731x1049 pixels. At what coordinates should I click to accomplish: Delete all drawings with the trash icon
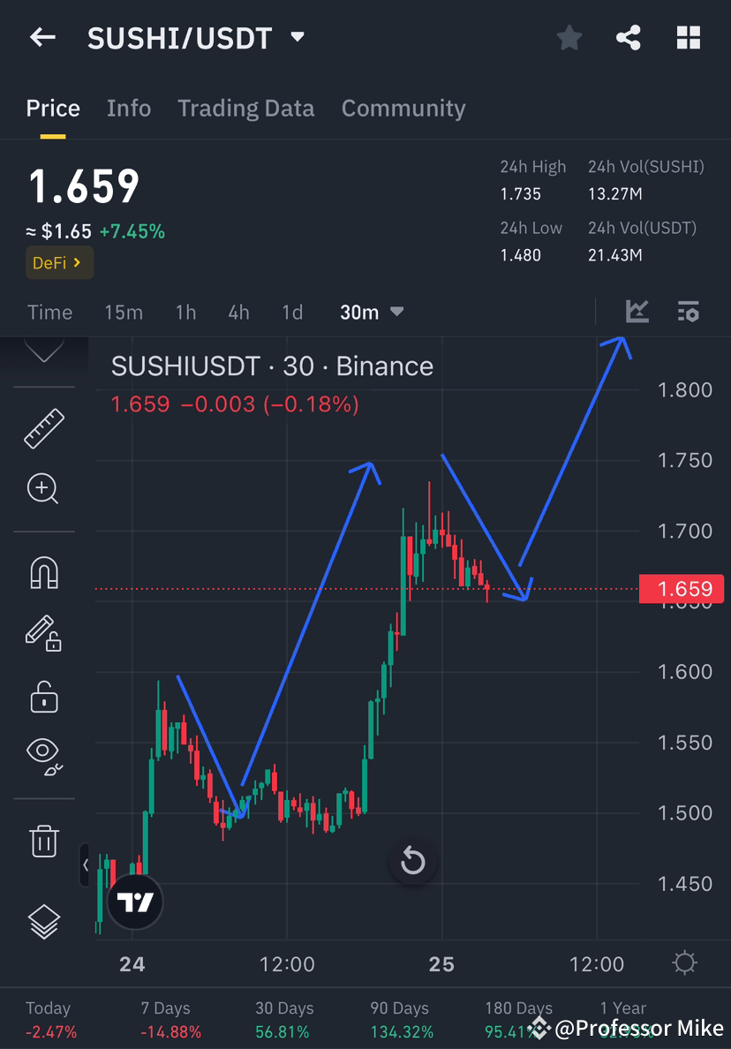coord(44,841)
